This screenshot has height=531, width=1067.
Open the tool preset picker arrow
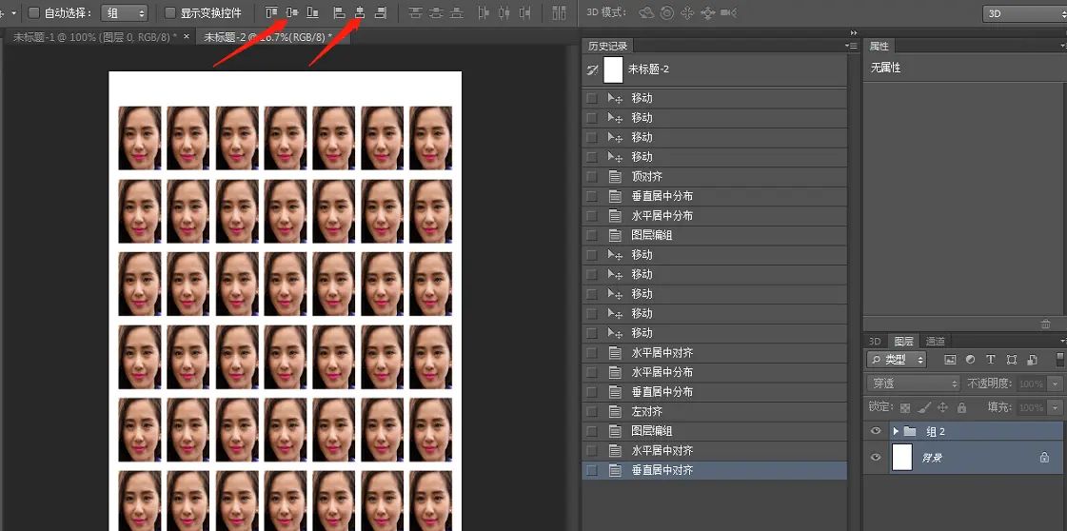(x=13, y=13)
